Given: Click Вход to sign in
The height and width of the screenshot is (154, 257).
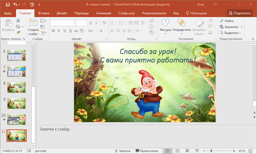Looking at the screenshot, I should tap(201, 4).
